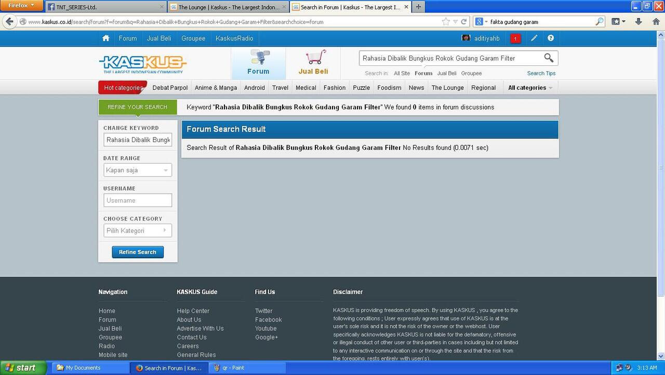The height and width of the screenshot is (375, 665).
Task: Close the TNT_SERIES-Ltd. tab
Action: [162, 7]
